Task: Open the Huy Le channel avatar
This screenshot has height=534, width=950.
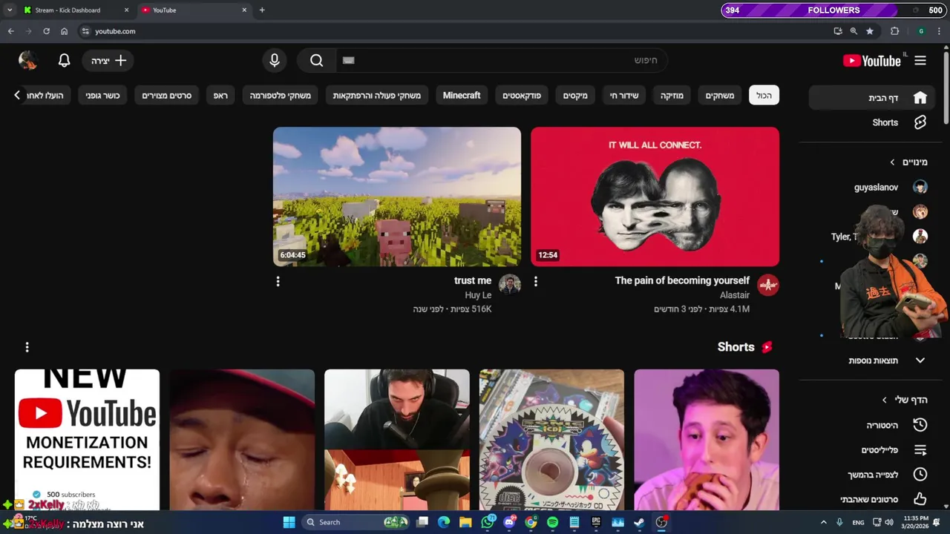Action: pos(510,285)
